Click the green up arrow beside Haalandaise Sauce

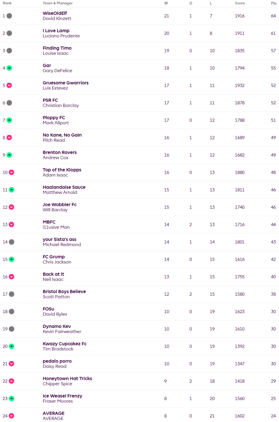[x=12, y=190]
